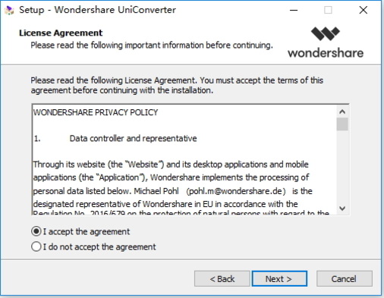The image size is (384, 298).
Task: Click inside the license agreement text box
Action: pyautogui.click(x=184, y=159)
